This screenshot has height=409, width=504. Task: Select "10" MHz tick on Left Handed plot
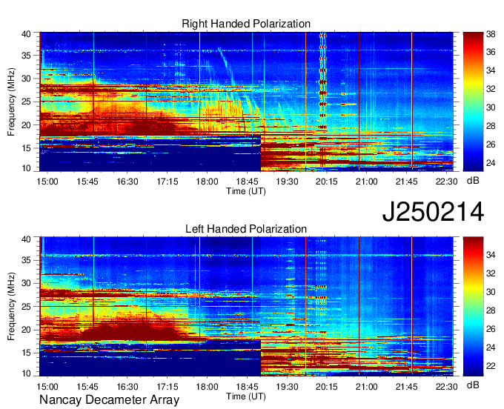[26, 373]
